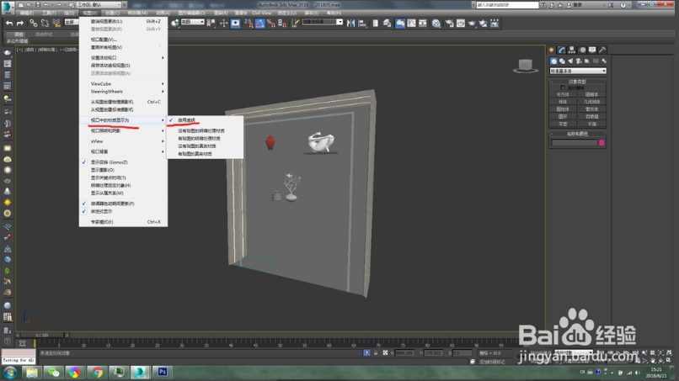The height and width of the screenshot is (381, 679).
Task: Open Chrome from the Windows taskbar
Action: (97, 372)
